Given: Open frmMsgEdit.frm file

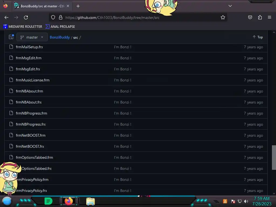Looking at the screenshot, I should 29,58.
